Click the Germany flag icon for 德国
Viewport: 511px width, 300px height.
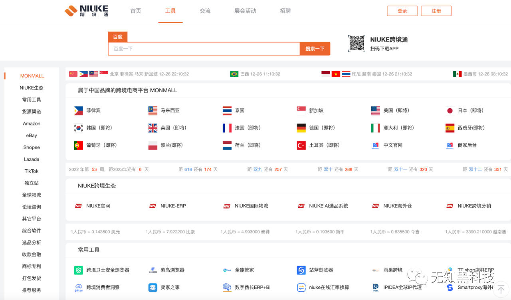coord(301,128)
